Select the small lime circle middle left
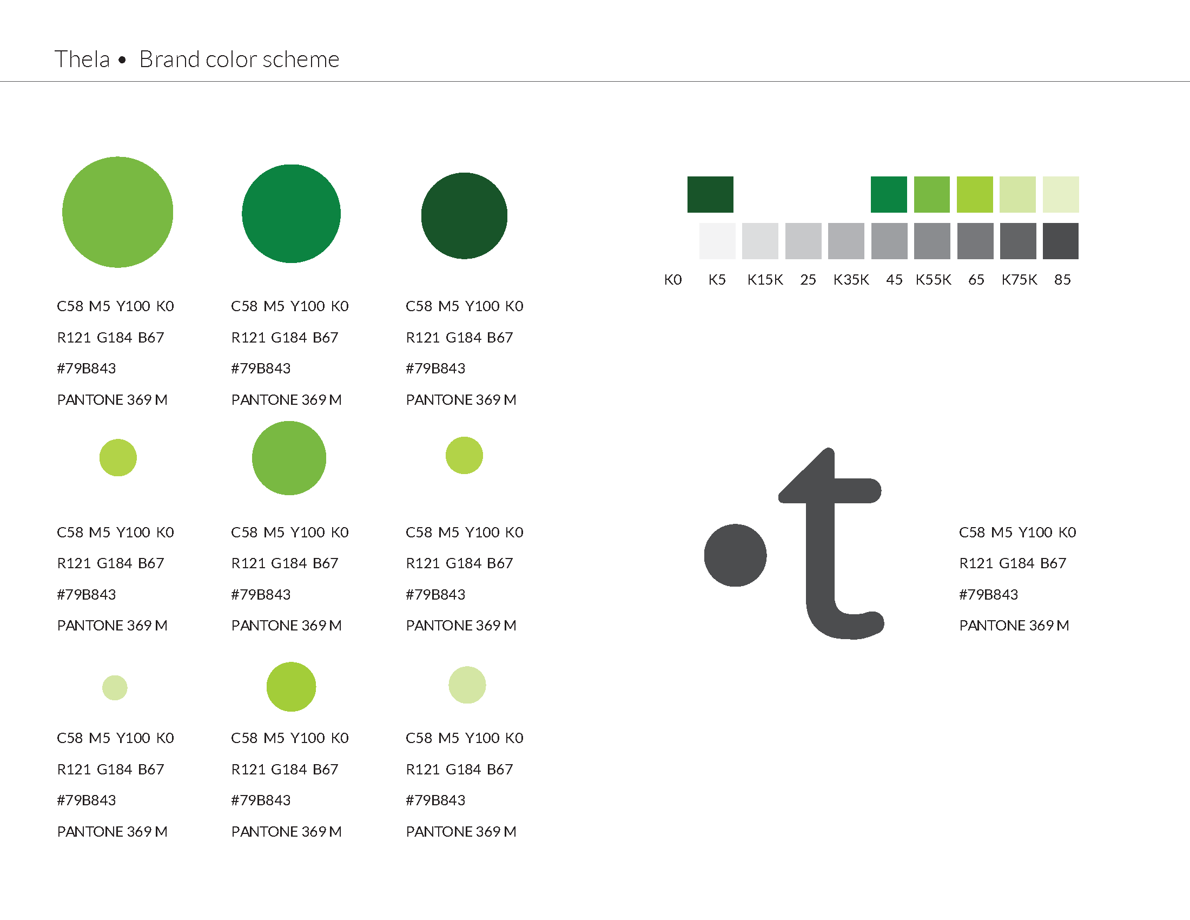Viewport: 1190px width, 920px height. tap(118, 458)
